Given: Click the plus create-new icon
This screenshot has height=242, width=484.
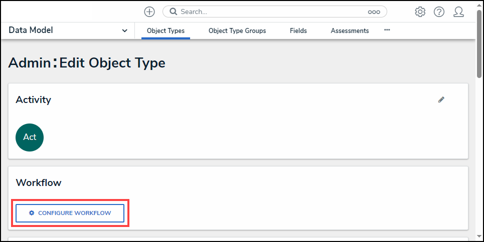Looking at the screenshot, I should pos(149,11).
